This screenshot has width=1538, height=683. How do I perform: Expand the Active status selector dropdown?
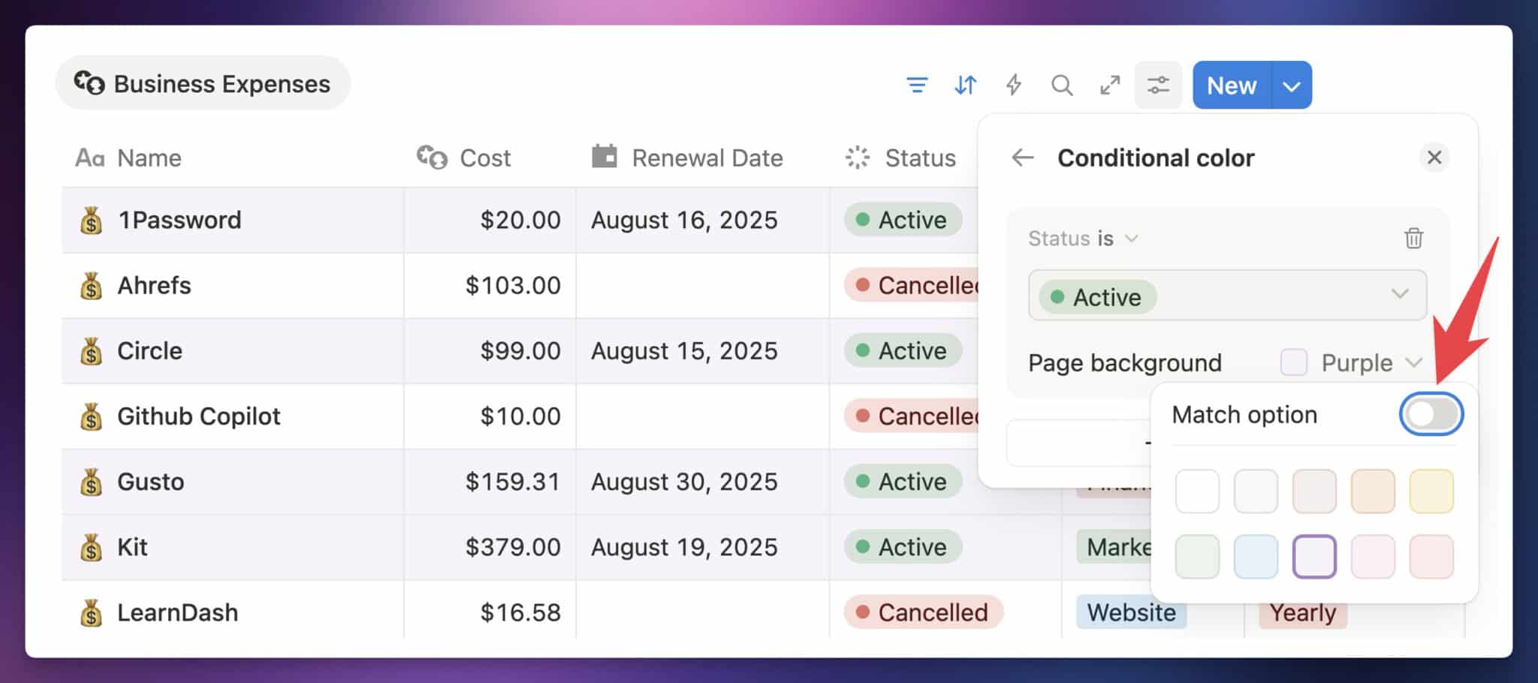pyautogui.click(x=1399, y=296)
